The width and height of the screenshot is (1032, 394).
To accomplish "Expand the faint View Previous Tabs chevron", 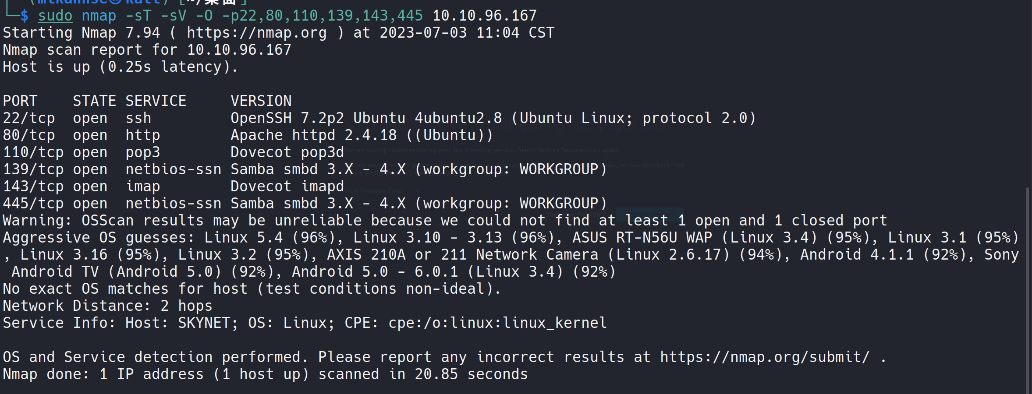I will pyautogui.click(x=417, y=191).
